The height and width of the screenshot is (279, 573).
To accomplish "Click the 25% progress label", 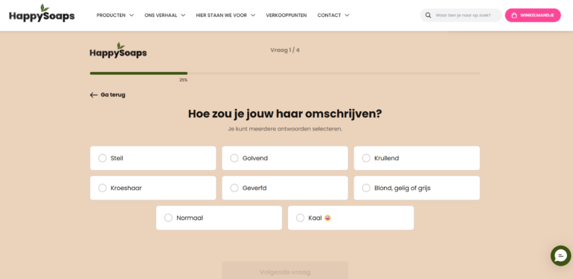I will pyautogui.click(x=184, y=80).
